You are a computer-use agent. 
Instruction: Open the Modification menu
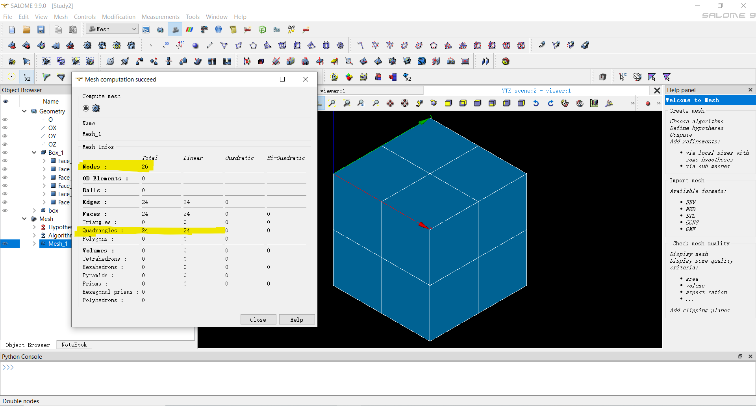[119, 17]
